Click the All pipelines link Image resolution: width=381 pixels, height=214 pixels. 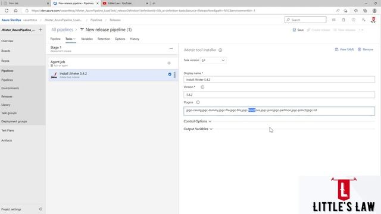tap(62, 30)
